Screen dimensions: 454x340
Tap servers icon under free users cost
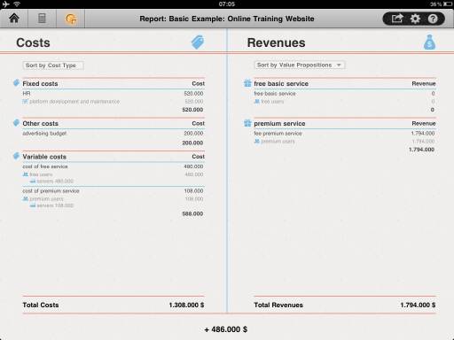pyautogui.click(x=33, y=182)
